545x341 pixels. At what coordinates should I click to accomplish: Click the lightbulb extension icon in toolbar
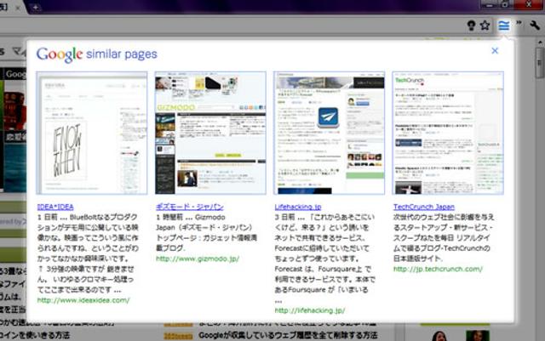tap(471, 25)
